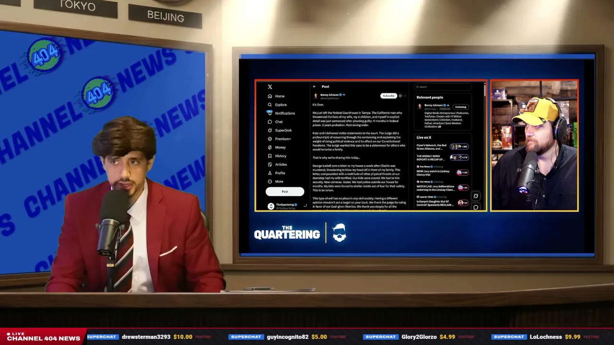The image size is (614, 345).
Task: Click the bearded man's webcam feed
Action: (534, 145)
